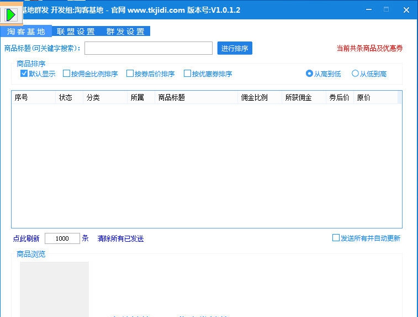Image resolution: width=418 pixels, height=317 pixels.
Task: Switch to the 淘客基地 tab
Action: click(x=26, y=32)
